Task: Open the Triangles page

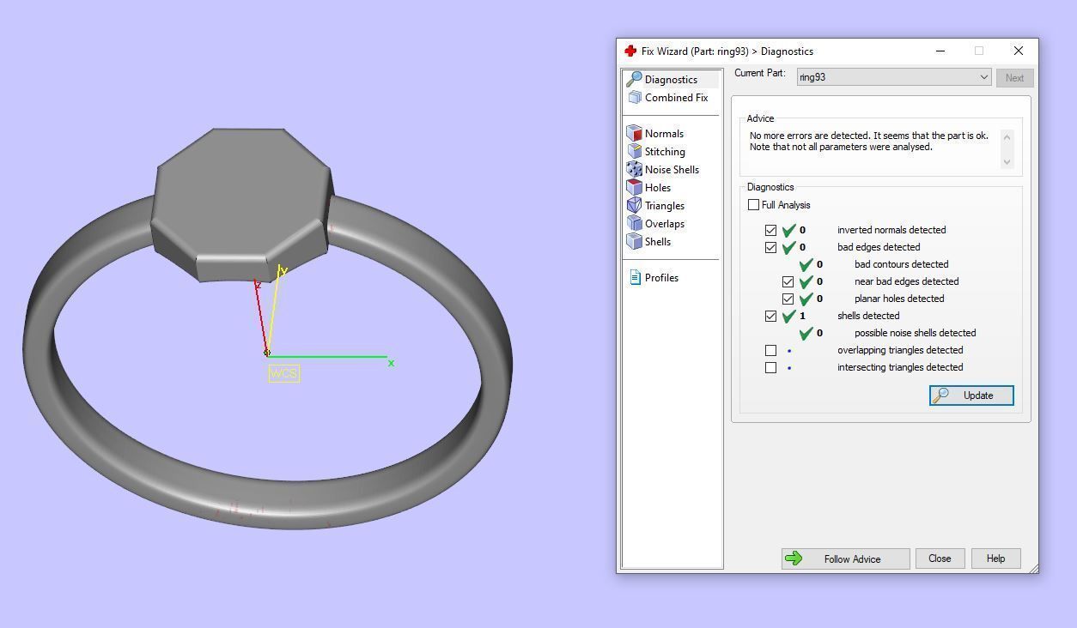Action: click(x=665, y=206)
